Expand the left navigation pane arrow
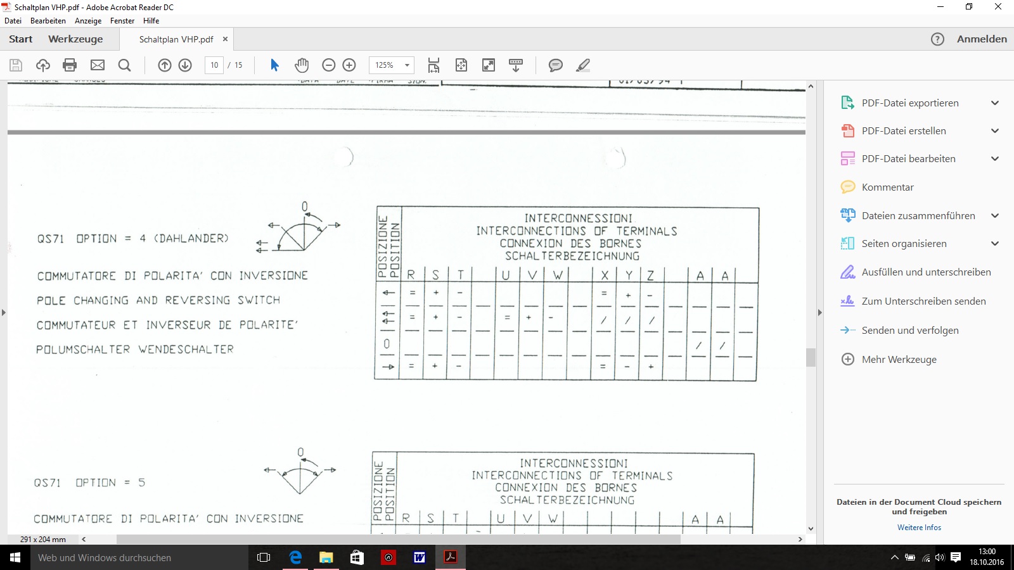 (4, 312)
